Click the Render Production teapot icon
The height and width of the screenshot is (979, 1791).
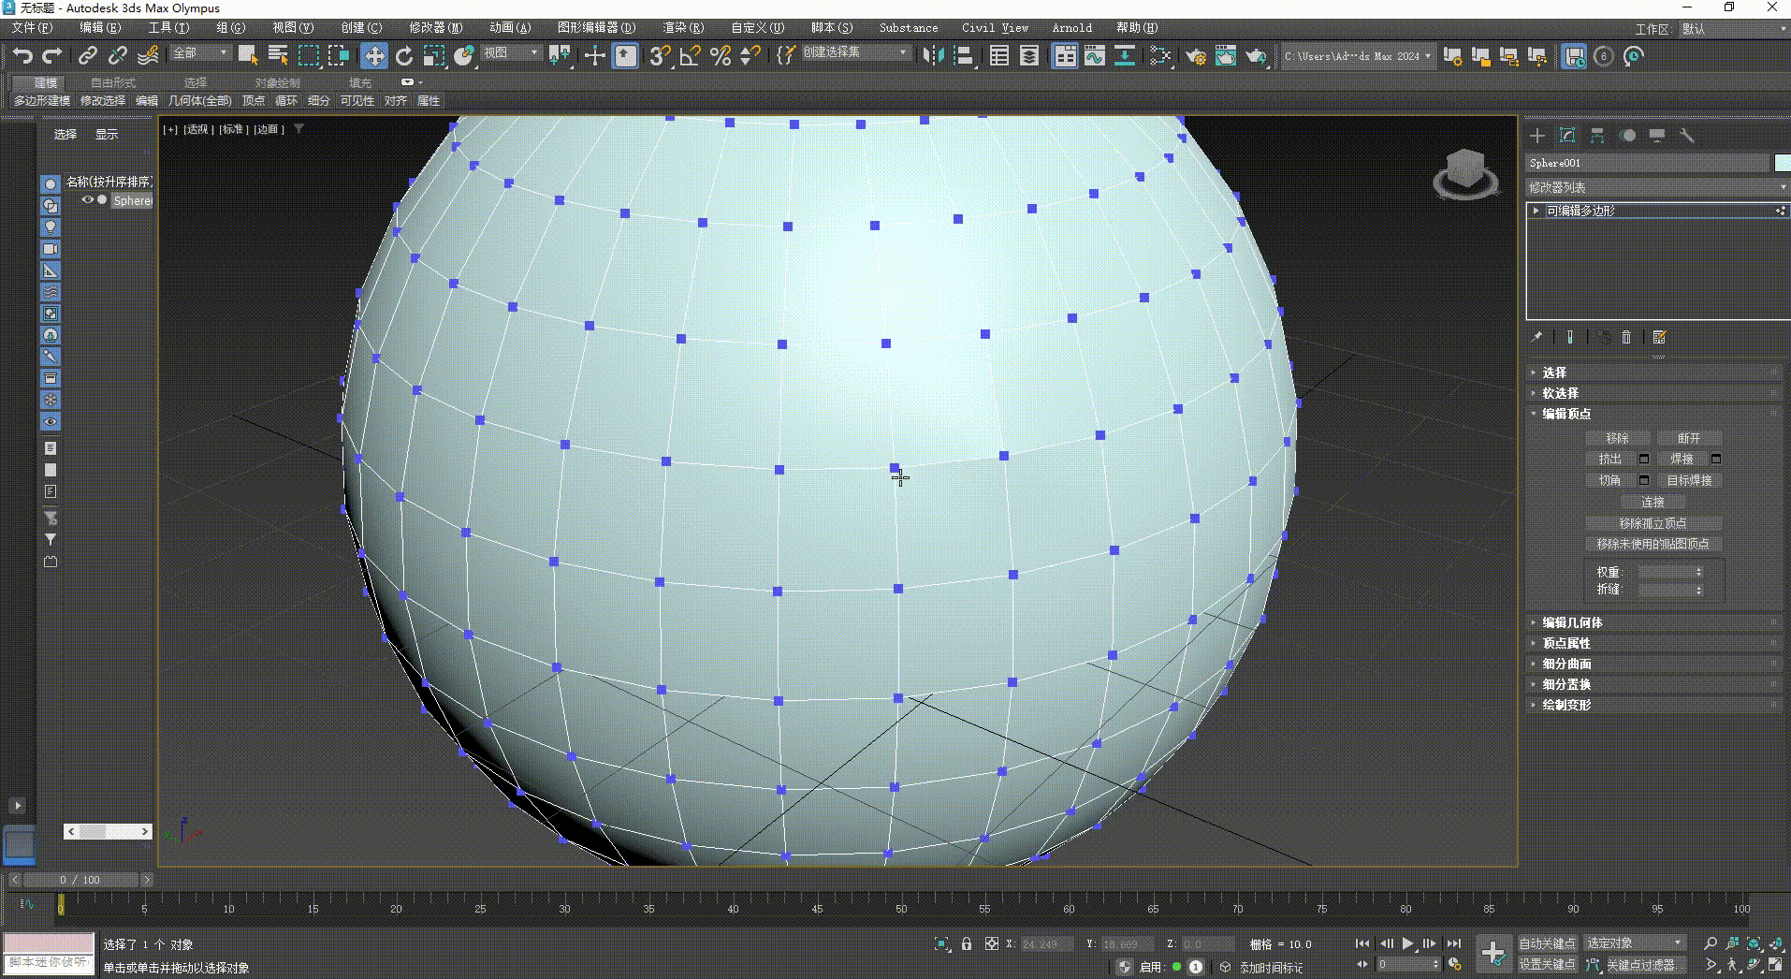[x=1258, y=56]
